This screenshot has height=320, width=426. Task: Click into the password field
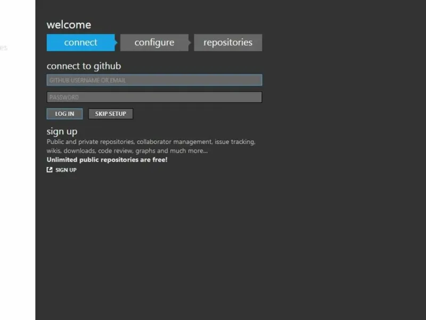point(154,97)
